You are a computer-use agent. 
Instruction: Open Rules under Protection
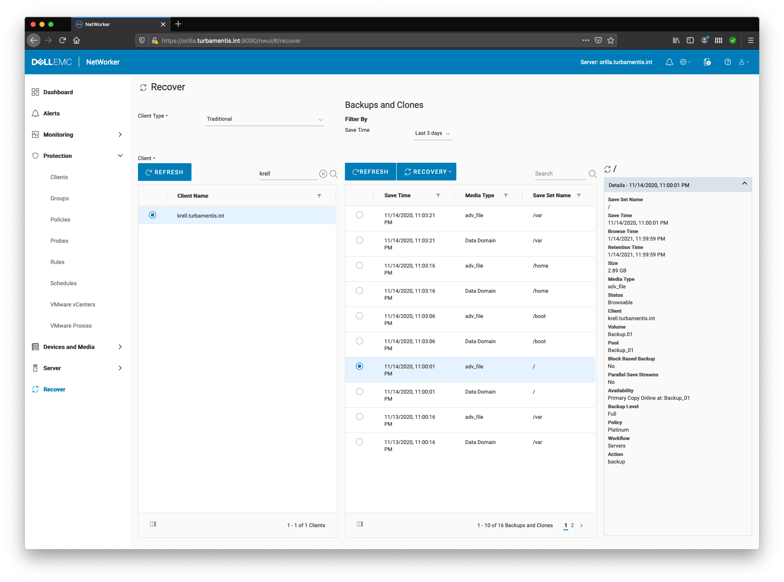click(x=57, y=262)
